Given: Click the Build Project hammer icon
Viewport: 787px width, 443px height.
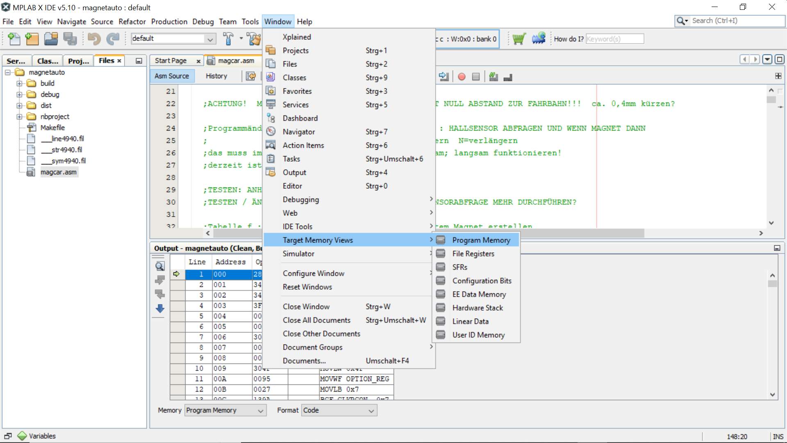Looking at the screenshot, I should tap(228, 39).
